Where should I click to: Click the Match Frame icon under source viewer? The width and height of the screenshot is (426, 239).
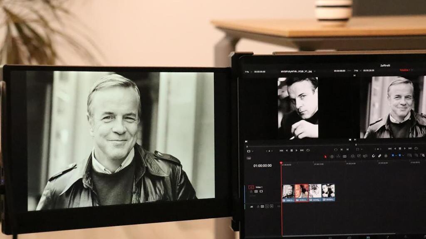pos(336,149)
